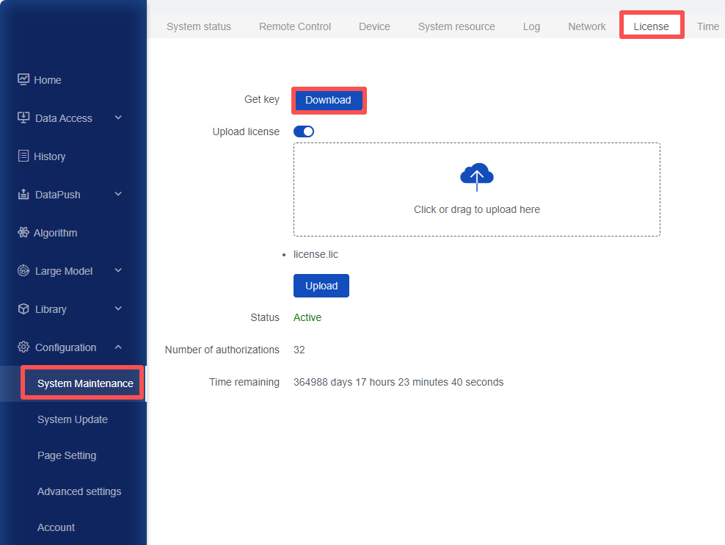Click the drag-to-upload drop zone text
Viewport: 725px width, 545px height.
click(477, 209)
